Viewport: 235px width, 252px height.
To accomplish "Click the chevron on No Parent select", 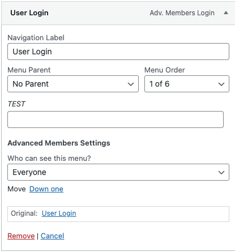I will point(131,84).
